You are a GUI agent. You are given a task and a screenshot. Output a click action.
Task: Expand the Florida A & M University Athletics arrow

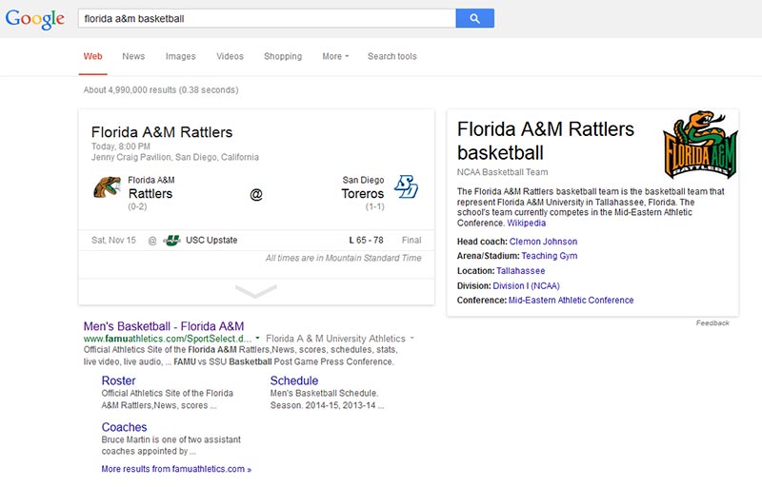[412, 339]
